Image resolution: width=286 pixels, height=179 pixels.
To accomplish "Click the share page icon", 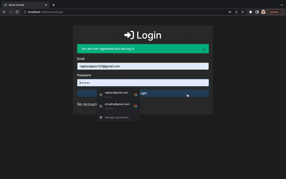I will [x=236, y=12].
